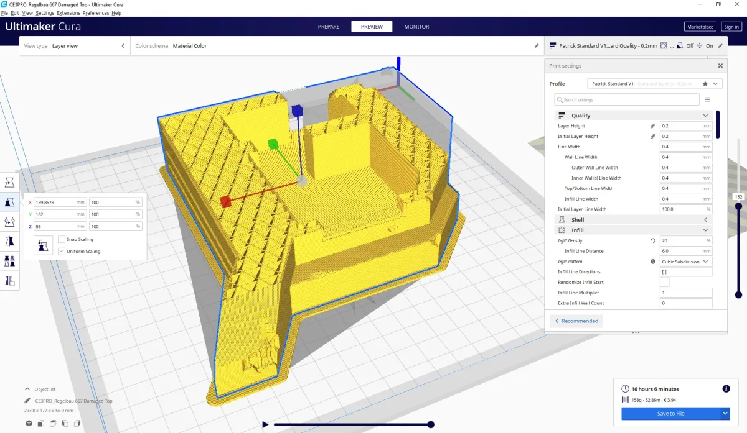Image resolution: width=747 pixels, height=433 pixels.
Task: Open the File menu
Action: 5,13
